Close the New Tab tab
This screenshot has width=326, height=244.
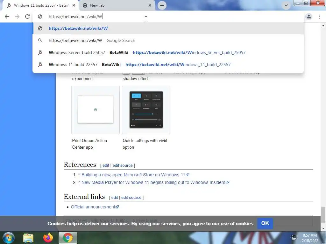[150, 5]
